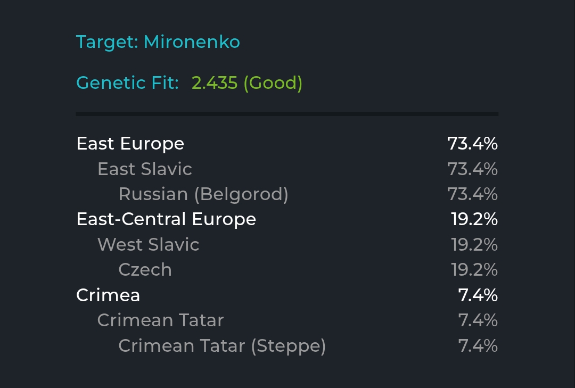Image resolution: width=575 pixels, height=388 pixels.
Task: Collapse the Crimea region row
Action: [x=287, y=295]
